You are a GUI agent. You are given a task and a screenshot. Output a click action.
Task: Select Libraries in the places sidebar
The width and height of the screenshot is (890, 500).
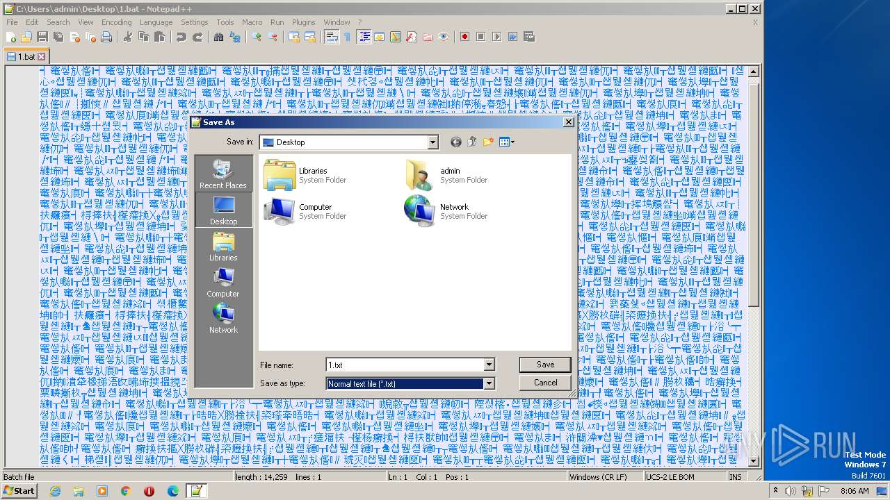pos(223,246)
